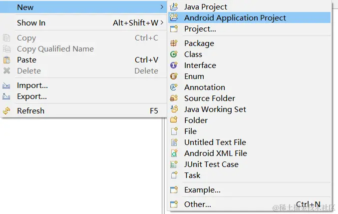Select Android XML File entry
The height and width of the screenshot is (214, 338).
(x=215, y=153)
